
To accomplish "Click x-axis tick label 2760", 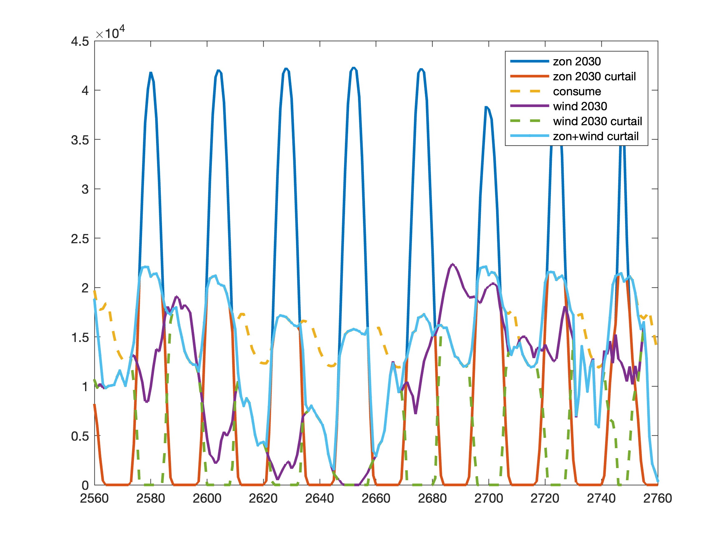I will pyautogui.click(x=658, y=499).
